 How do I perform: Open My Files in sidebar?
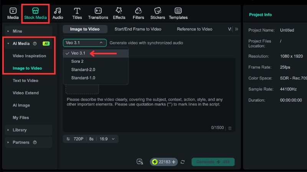tap(21, 118)
